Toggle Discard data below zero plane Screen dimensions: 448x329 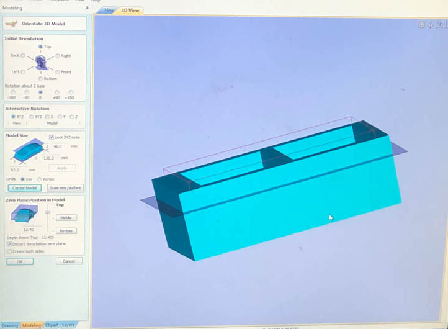coord(9,244)
